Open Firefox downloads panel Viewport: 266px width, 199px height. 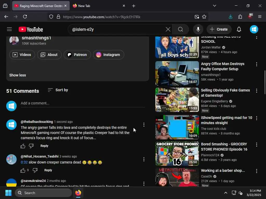(230, 17)
